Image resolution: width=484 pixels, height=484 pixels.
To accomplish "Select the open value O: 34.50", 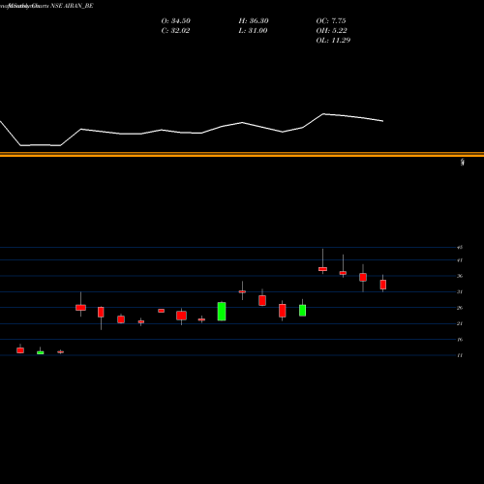I will tap(176, 21).
